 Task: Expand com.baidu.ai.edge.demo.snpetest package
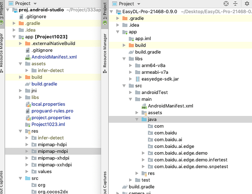[x=143, y=166]
